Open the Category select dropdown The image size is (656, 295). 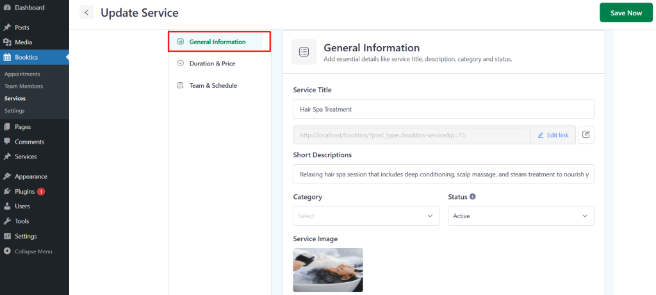pos(366,216)
